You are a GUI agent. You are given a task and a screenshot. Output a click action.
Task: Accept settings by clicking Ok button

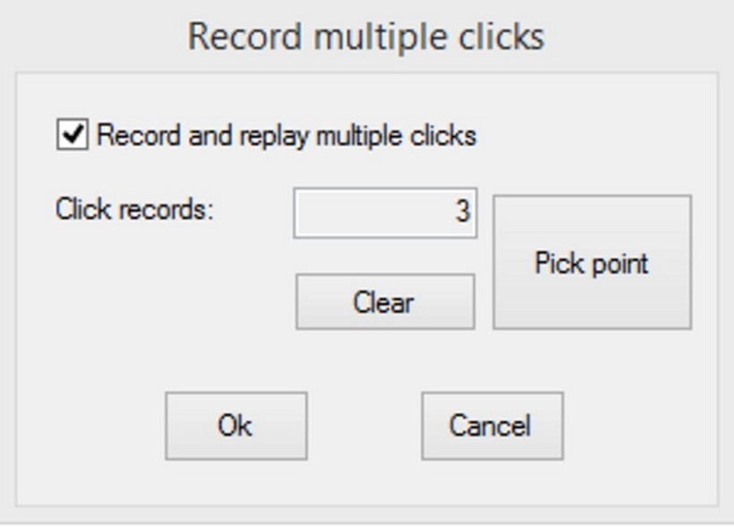236,426
